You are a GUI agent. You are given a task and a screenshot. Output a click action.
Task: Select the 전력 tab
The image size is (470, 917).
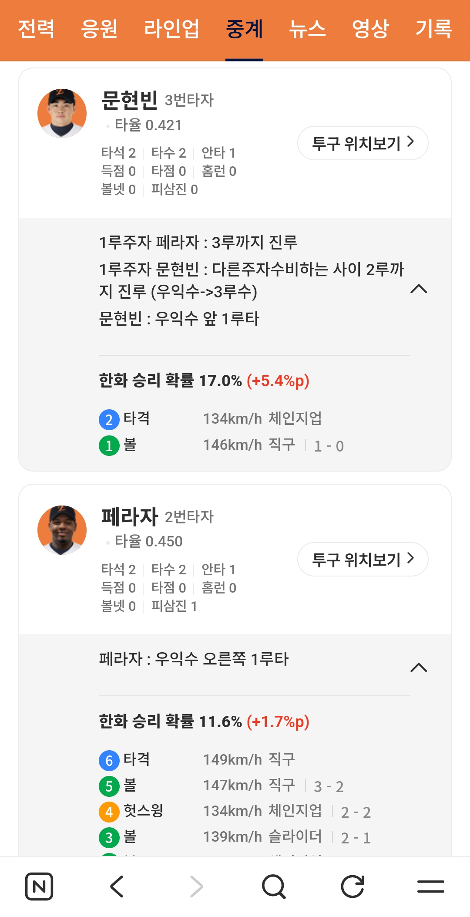(x=36, y=29)
